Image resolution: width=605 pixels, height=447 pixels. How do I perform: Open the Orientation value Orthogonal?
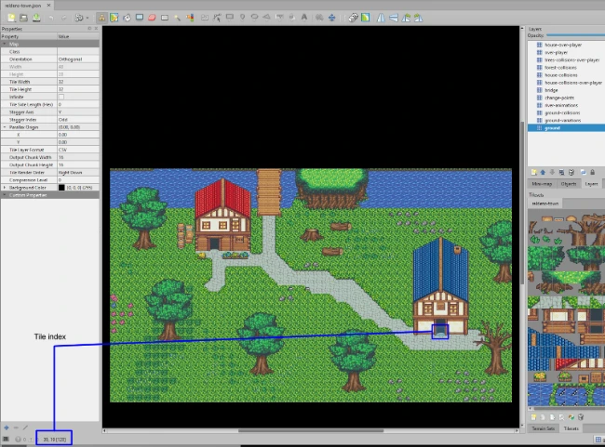click(78, 59)
